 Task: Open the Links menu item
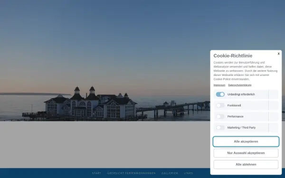pos(189,173)
